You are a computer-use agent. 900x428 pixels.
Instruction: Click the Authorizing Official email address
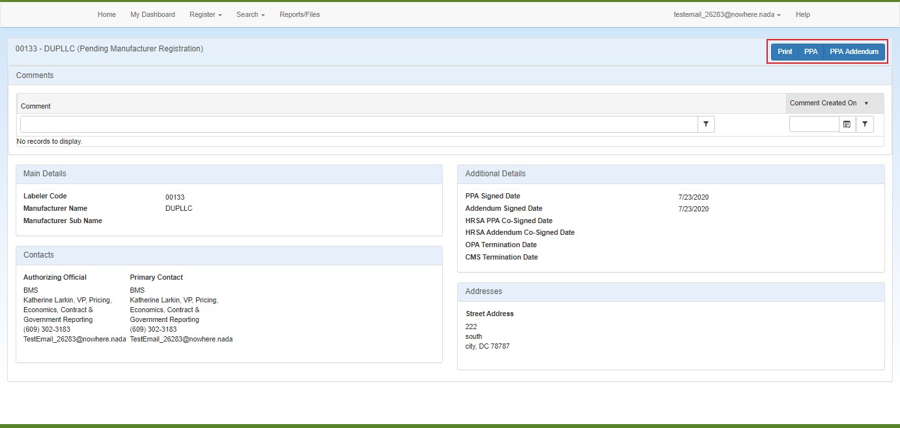(x=75, y=339)
